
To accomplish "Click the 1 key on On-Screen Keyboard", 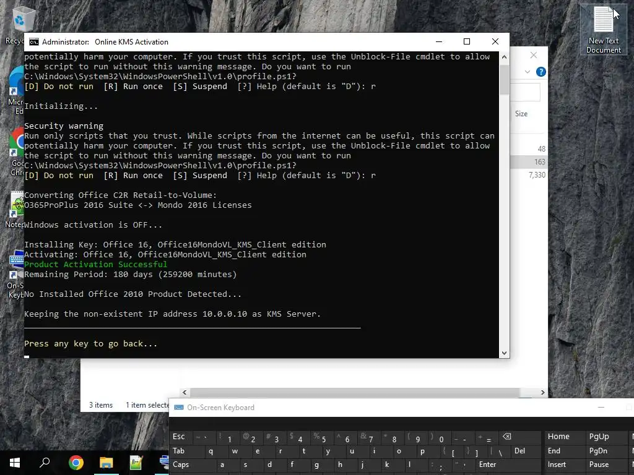I will click(227, 438).
